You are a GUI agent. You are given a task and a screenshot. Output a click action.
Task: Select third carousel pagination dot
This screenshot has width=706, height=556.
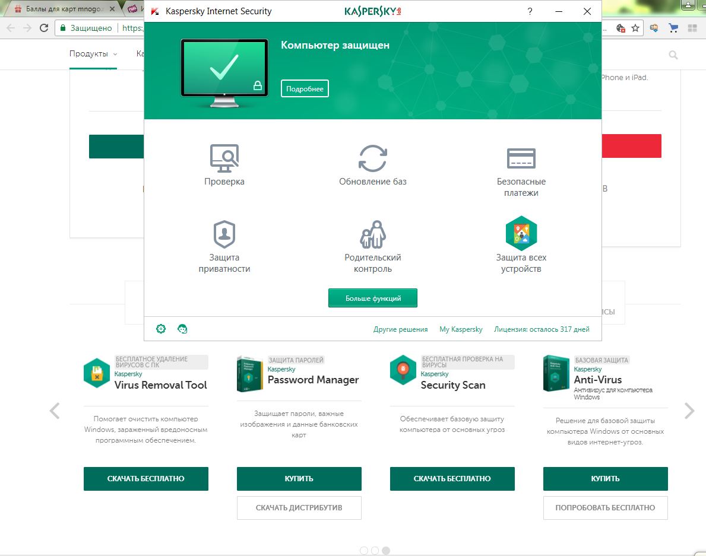[386, 551]
